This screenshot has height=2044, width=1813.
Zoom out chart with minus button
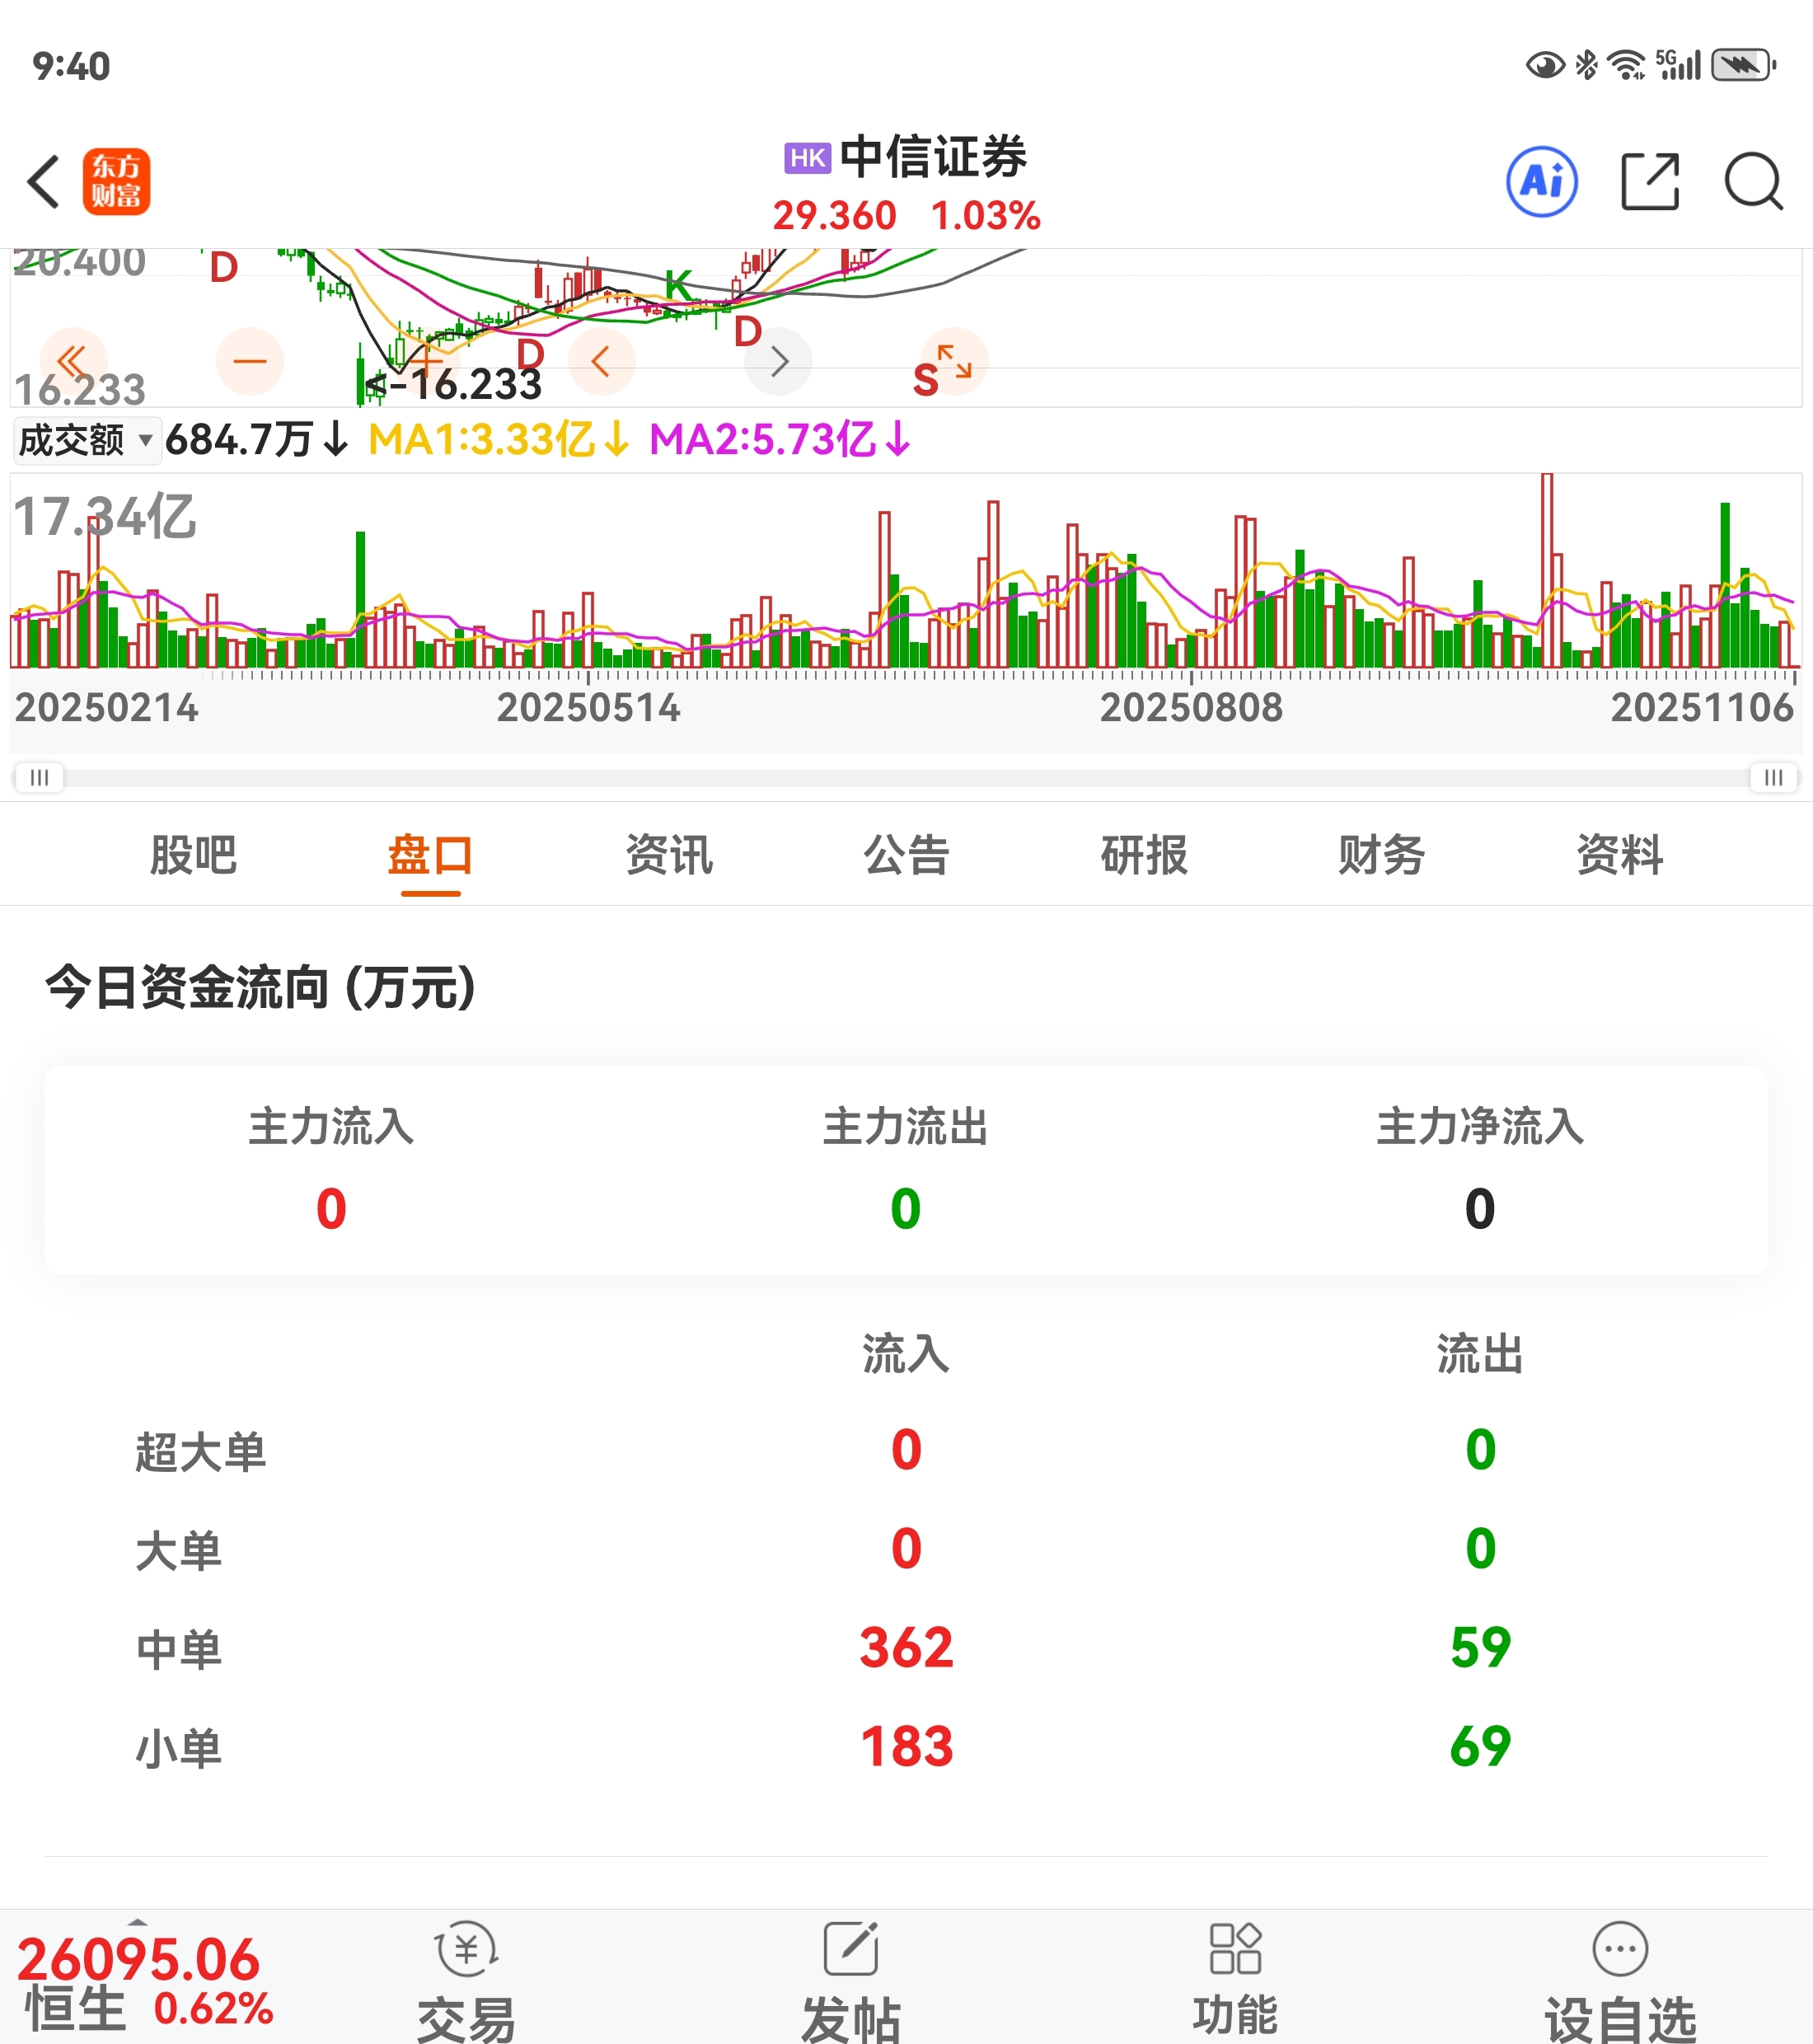(249, 361)
